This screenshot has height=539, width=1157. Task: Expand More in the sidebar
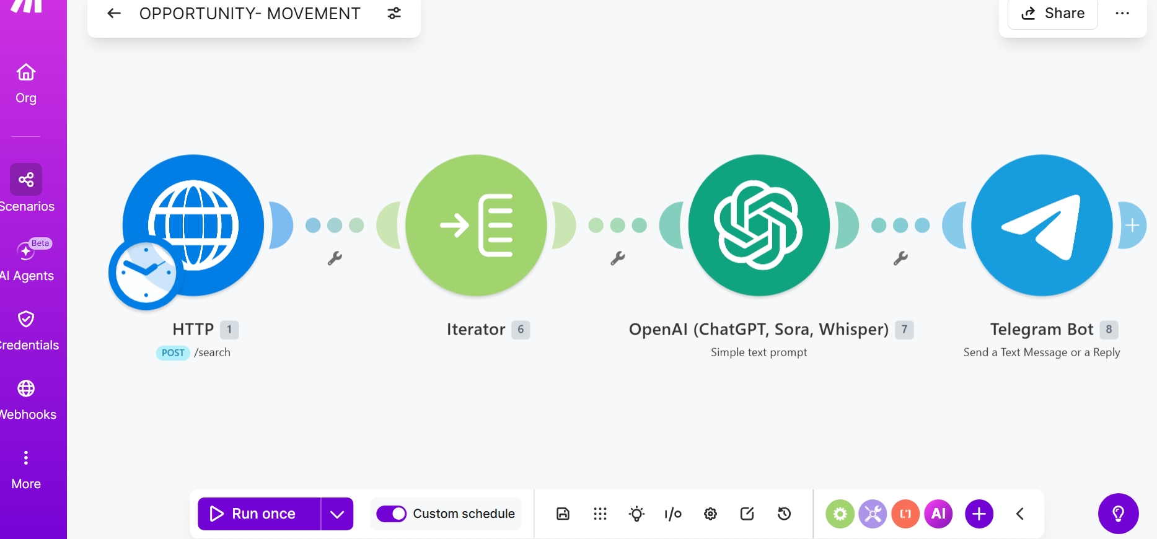26,470
